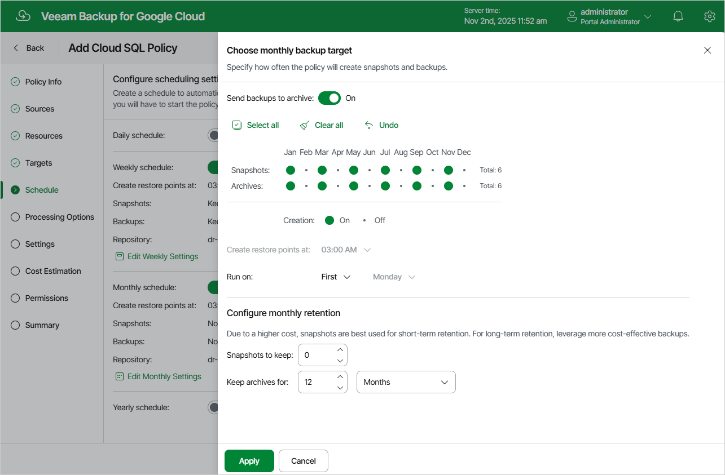The height and width of the screenshot is (475, 725).
Task: Close the monthly backup target panel
Action: pos(708,50)
